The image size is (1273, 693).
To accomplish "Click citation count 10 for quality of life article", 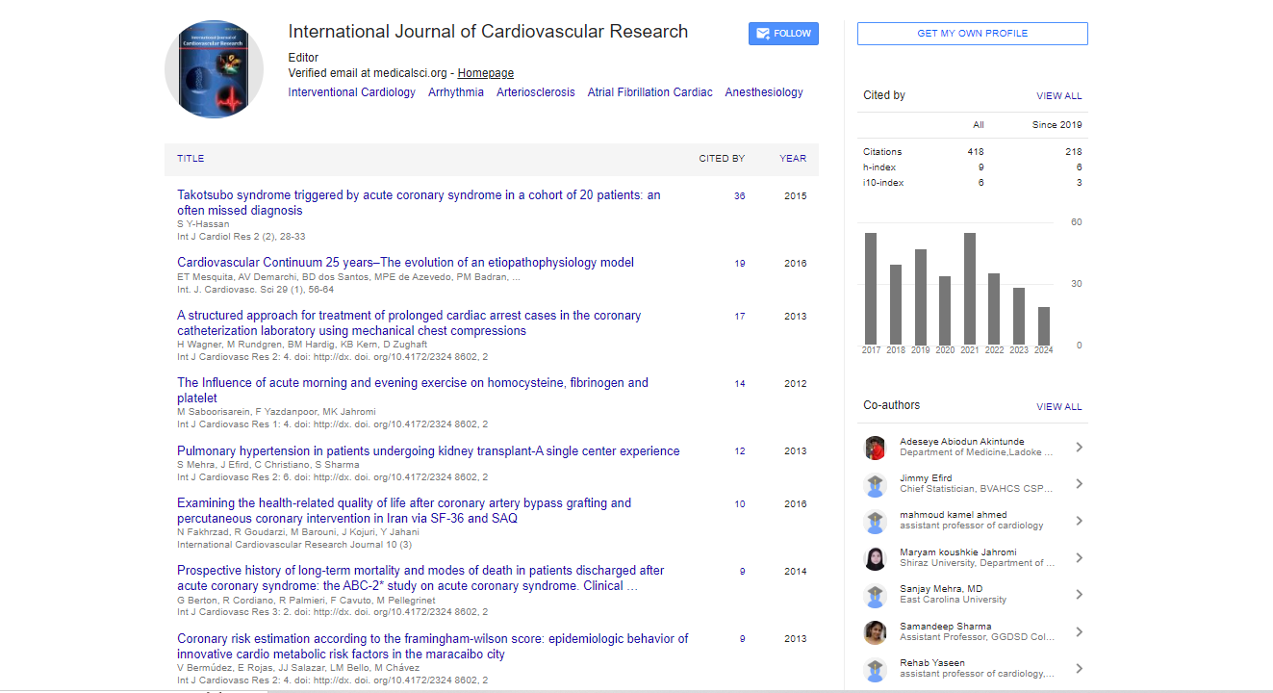I will 739,504.
